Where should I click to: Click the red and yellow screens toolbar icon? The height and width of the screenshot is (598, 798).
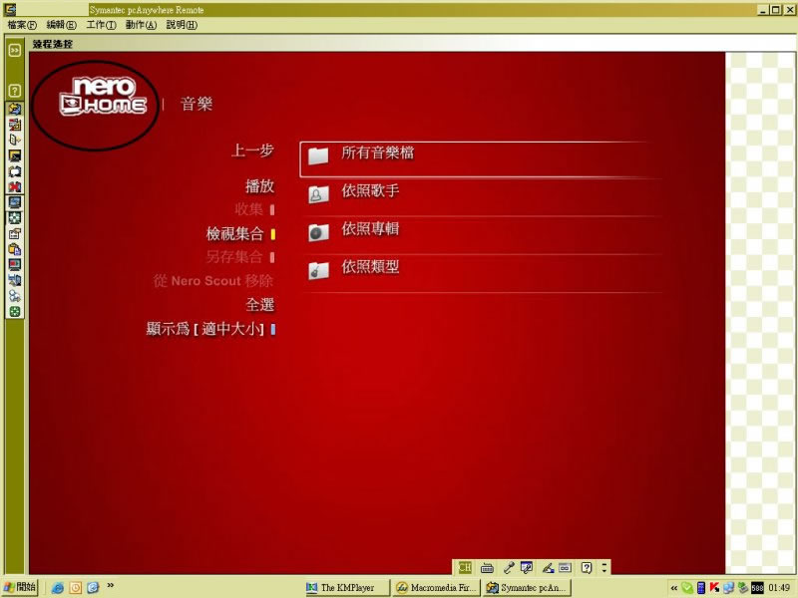15,125
